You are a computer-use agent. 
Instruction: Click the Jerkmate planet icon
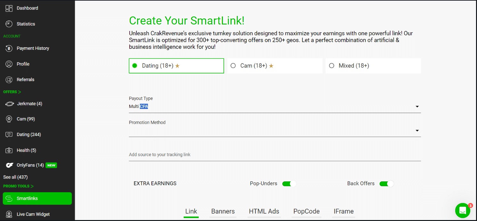[9, 104]
